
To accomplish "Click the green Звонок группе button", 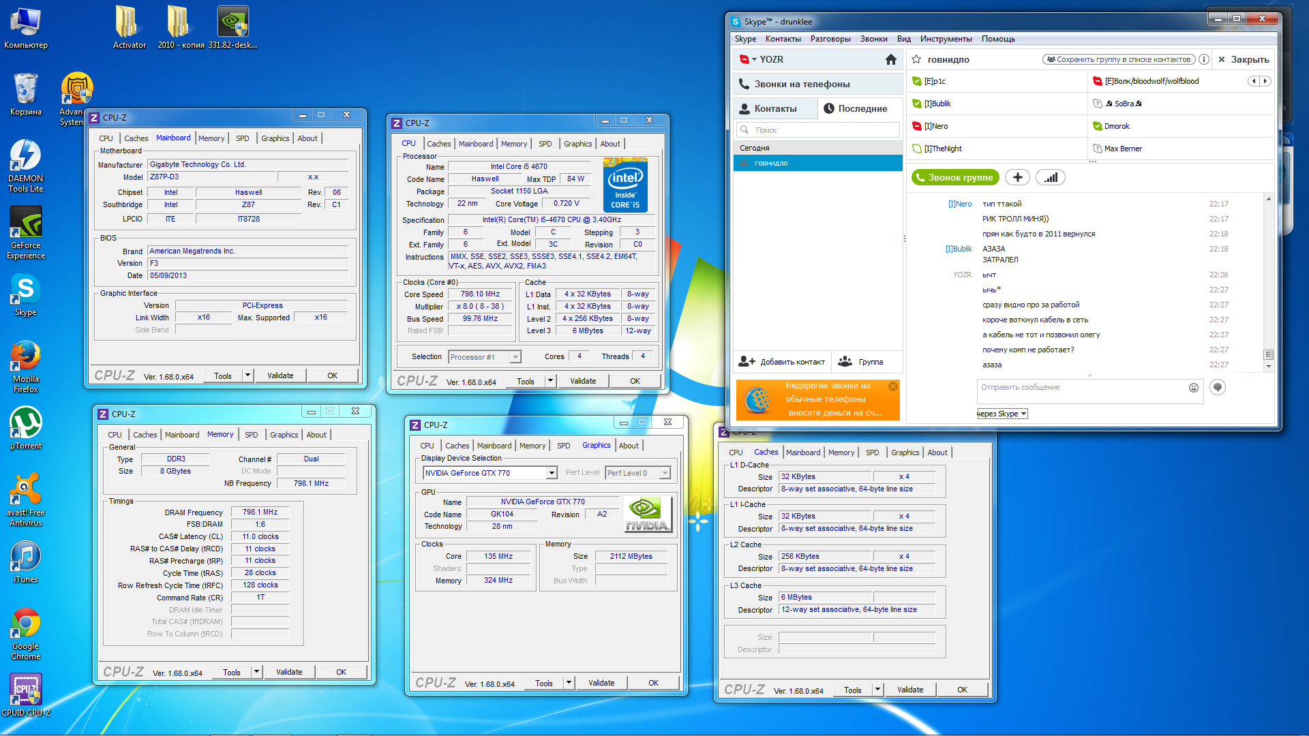I will (x=954, y=178).
